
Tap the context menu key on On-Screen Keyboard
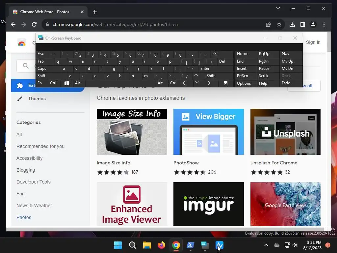[225, 83]
